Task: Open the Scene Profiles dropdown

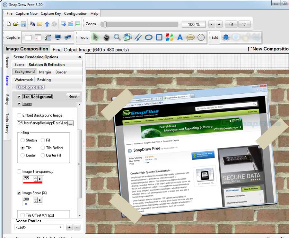Action: click(x=39, y=227)
